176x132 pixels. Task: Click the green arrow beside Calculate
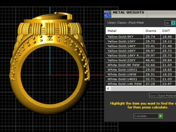160,116
